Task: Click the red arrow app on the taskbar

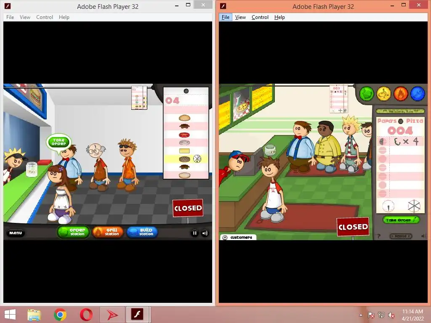Action: point(112,315)
